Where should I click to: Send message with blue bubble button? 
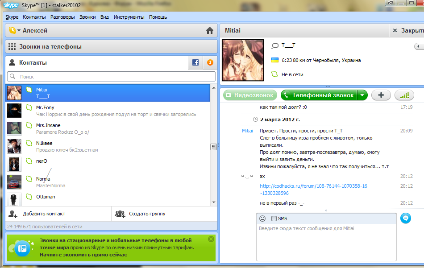pos(405,218)
